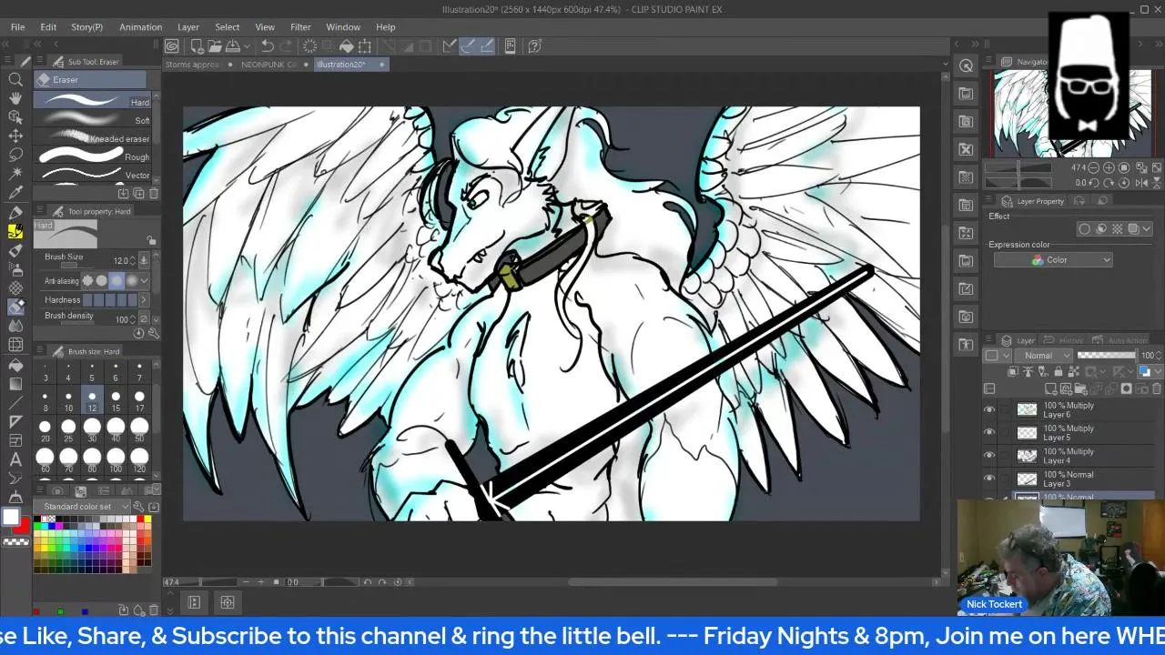This screenshot has height=655, width=1165.
Task: Toggle snap to ruler in command bar
Action: 450,45
